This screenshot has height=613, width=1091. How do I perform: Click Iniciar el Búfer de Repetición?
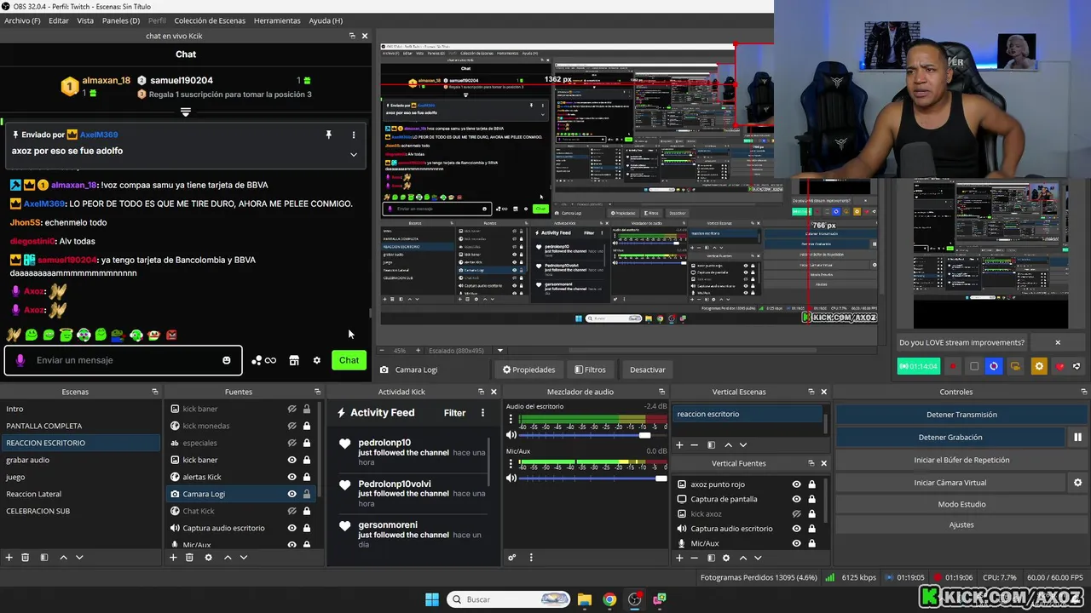pos(961,460)
